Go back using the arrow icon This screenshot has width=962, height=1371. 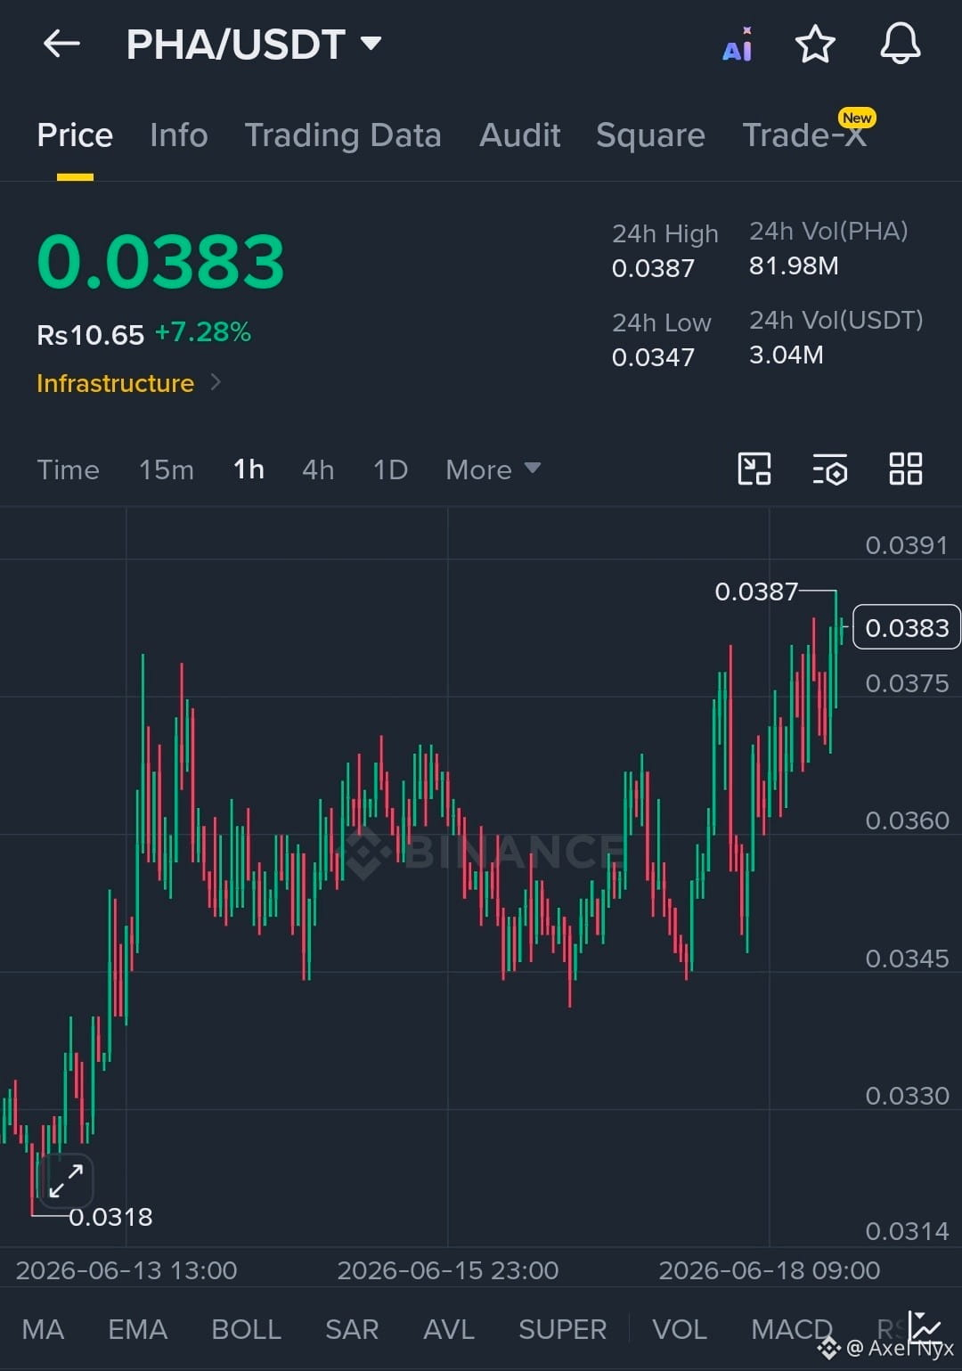pyautogui.click(x=61, y=43)
